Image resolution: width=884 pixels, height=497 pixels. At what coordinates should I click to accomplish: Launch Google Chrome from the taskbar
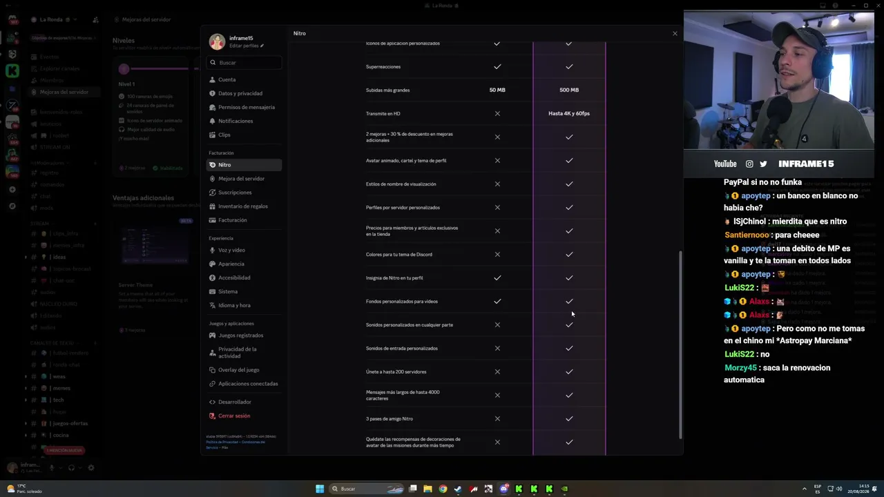tap(443, 489)
